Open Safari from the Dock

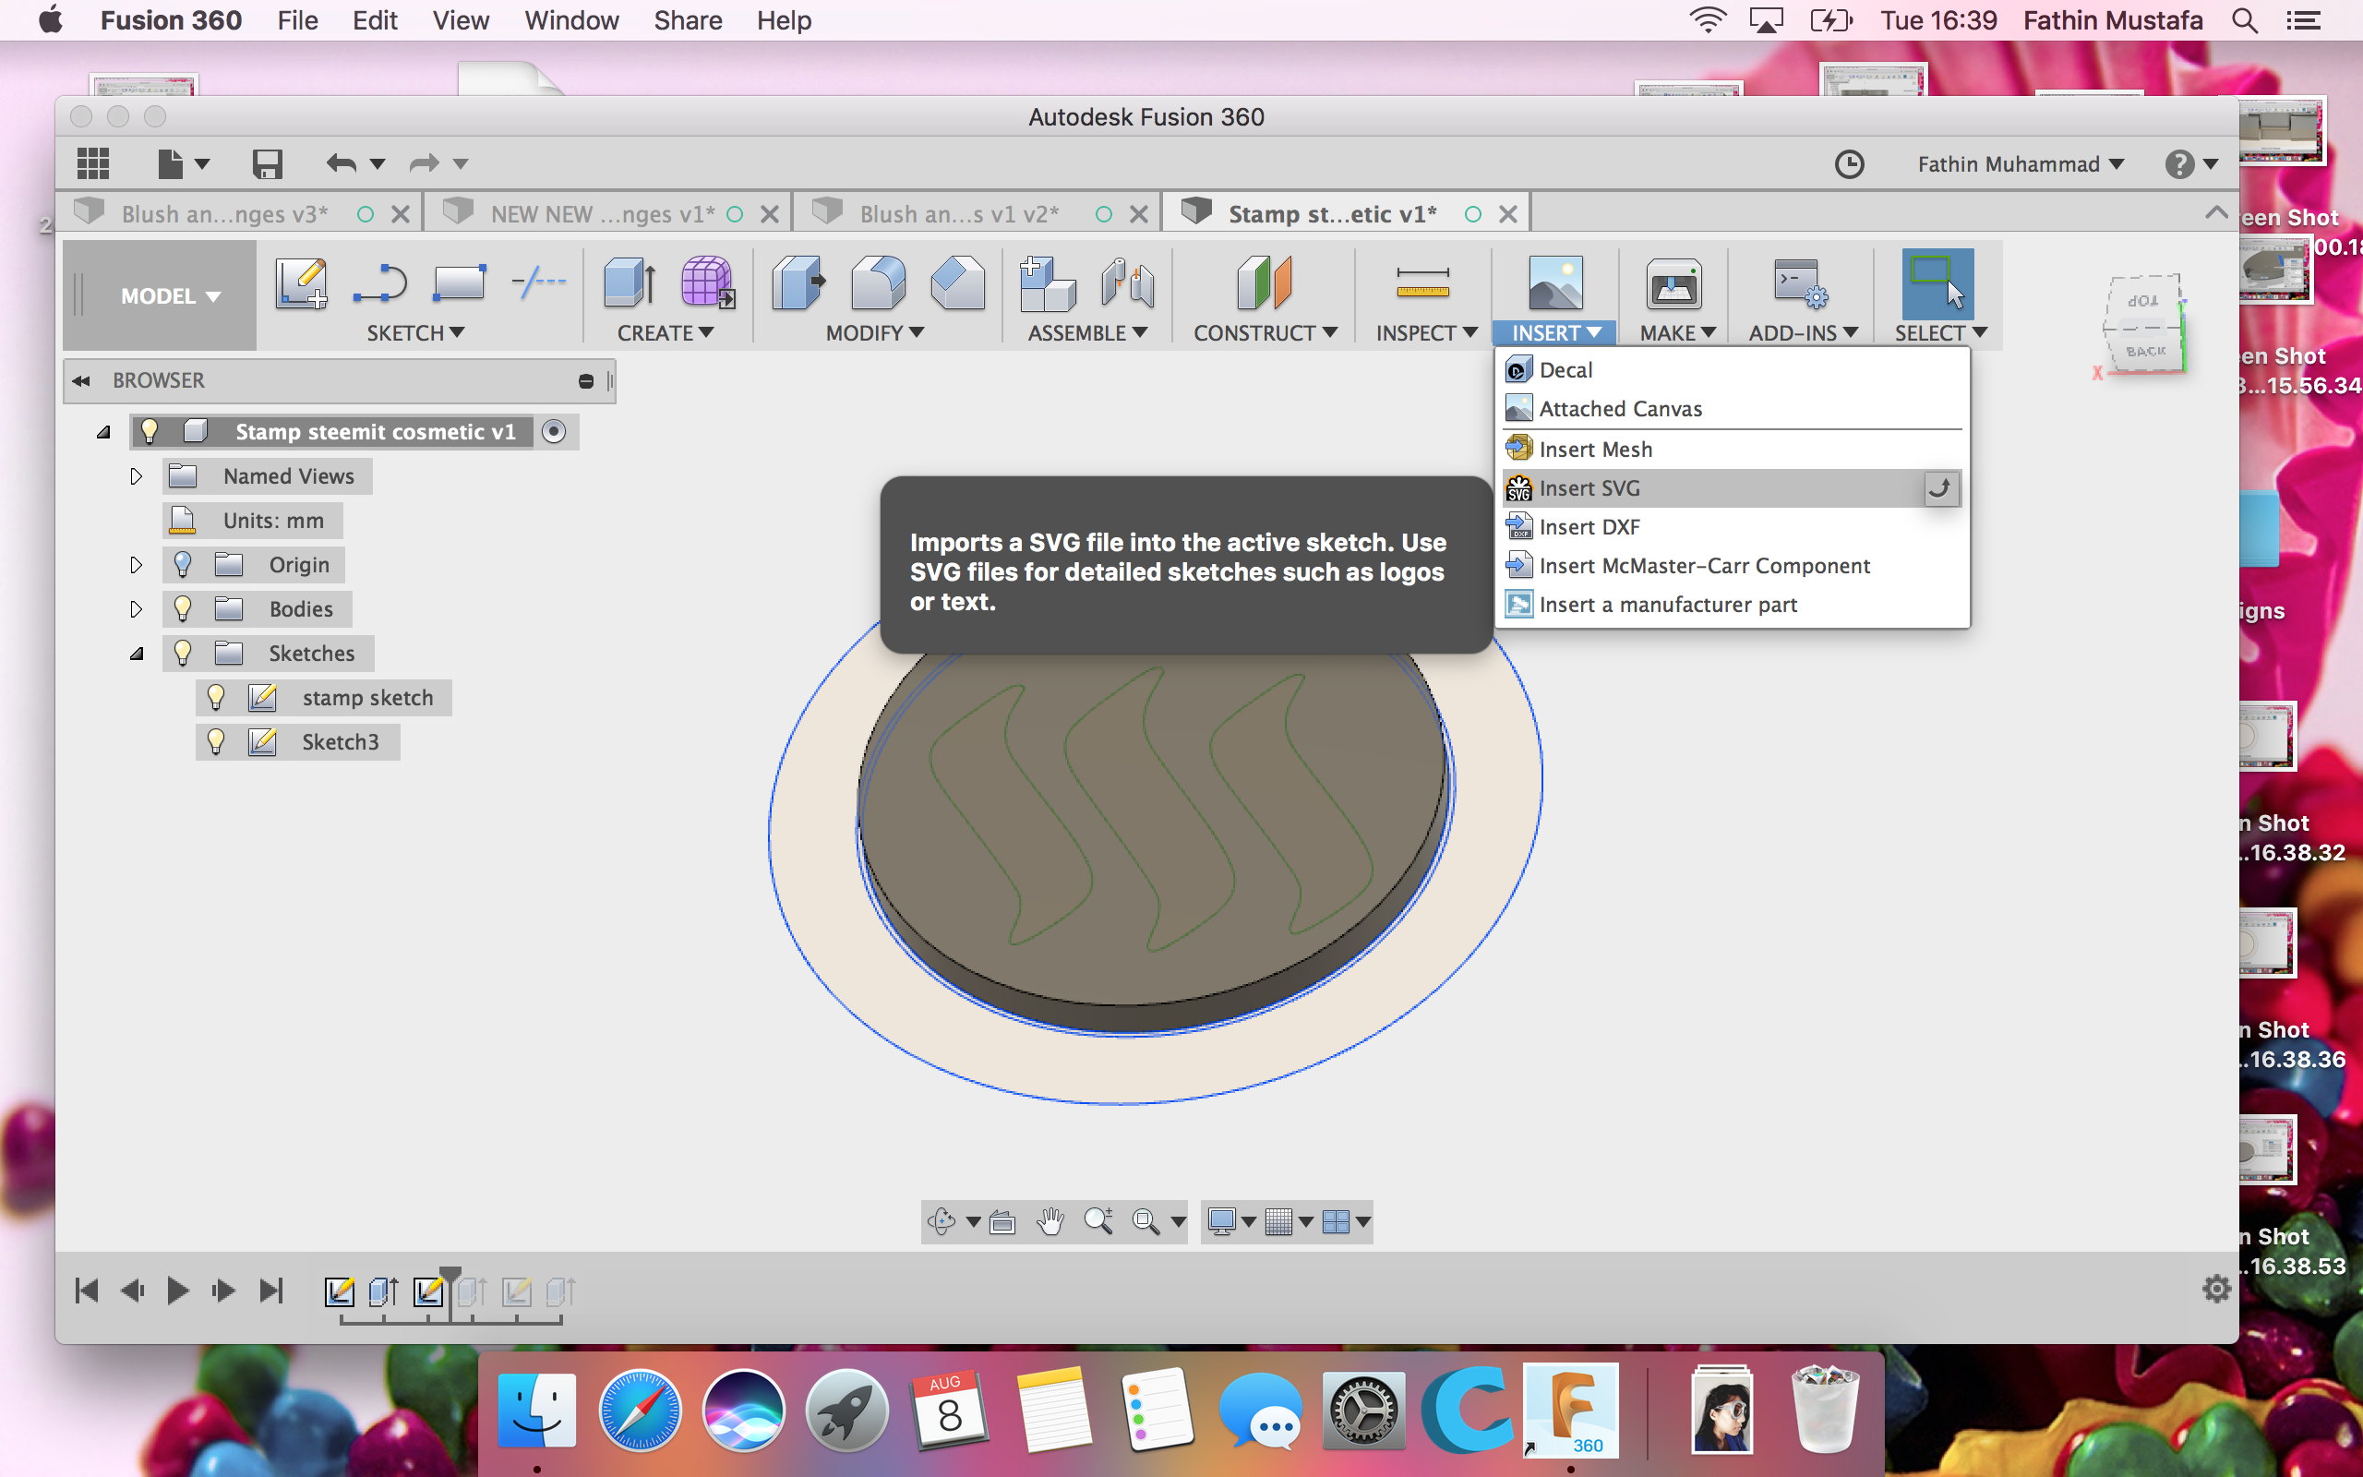[x=640, y=1410]
